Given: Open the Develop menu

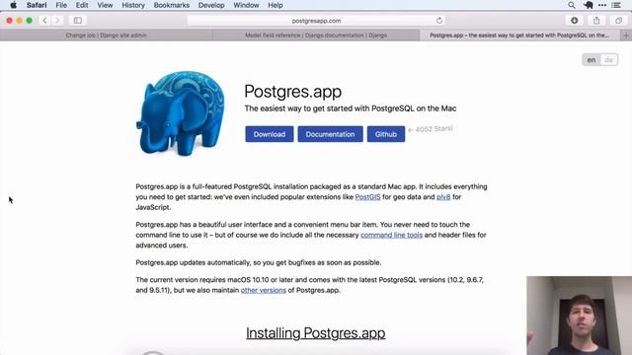Looking at the screenshot, I should click(x=211, y=5).
